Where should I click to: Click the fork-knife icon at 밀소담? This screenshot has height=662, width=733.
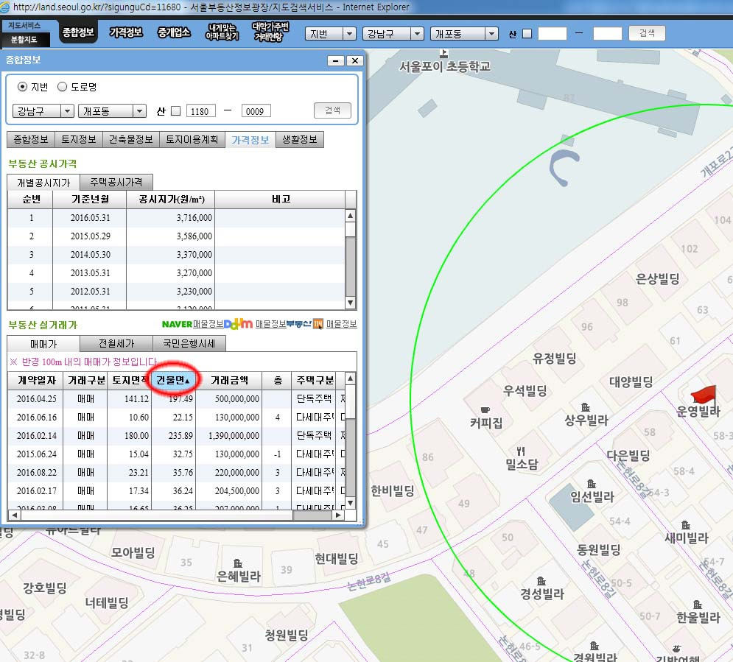point(521,451)
